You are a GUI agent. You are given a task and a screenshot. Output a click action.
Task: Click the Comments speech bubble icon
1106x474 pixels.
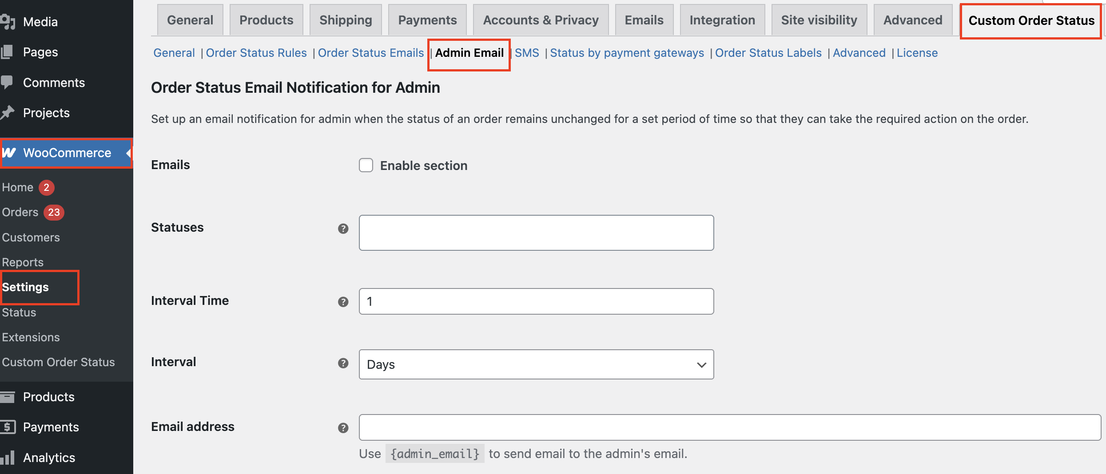point(7,83)
